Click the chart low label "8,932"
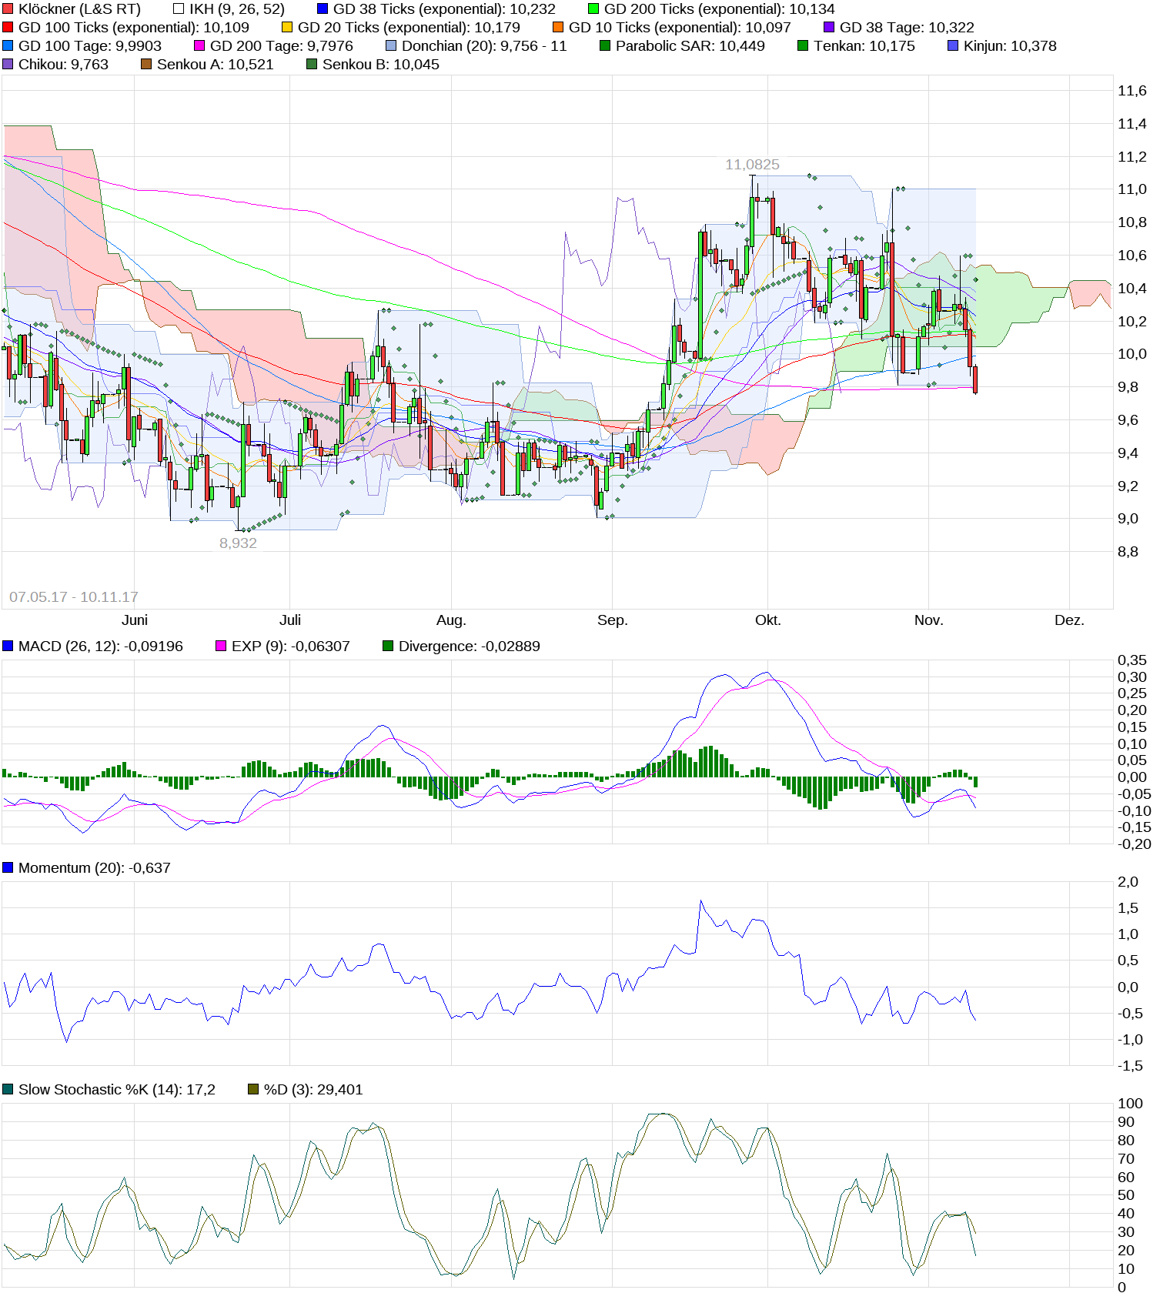Viewport: 1170px width, 1303px height. [x=238, y=543]
